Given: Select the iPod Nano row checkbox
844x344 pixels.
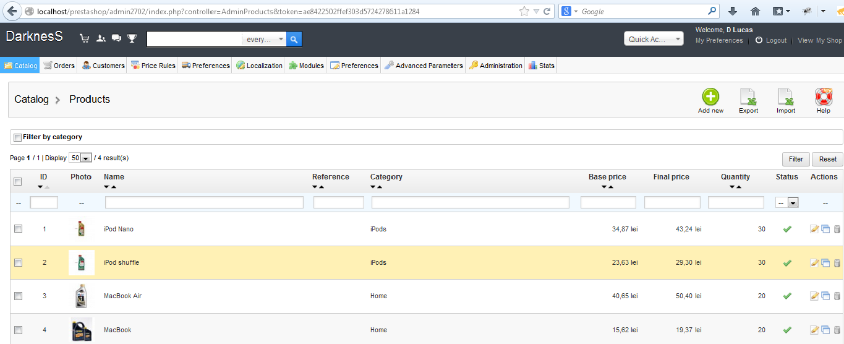Looking at the screenshot, I should 18,229.
